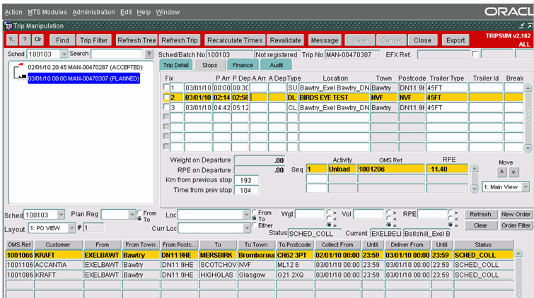Open the Action menu
The height and width of the screenshot is (298, 534).
tap(13, 12)
